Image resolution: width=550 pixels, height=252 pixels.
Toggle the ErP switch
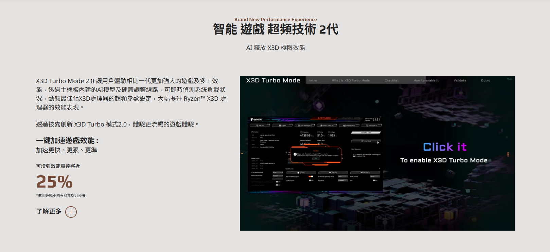(375, 180)
